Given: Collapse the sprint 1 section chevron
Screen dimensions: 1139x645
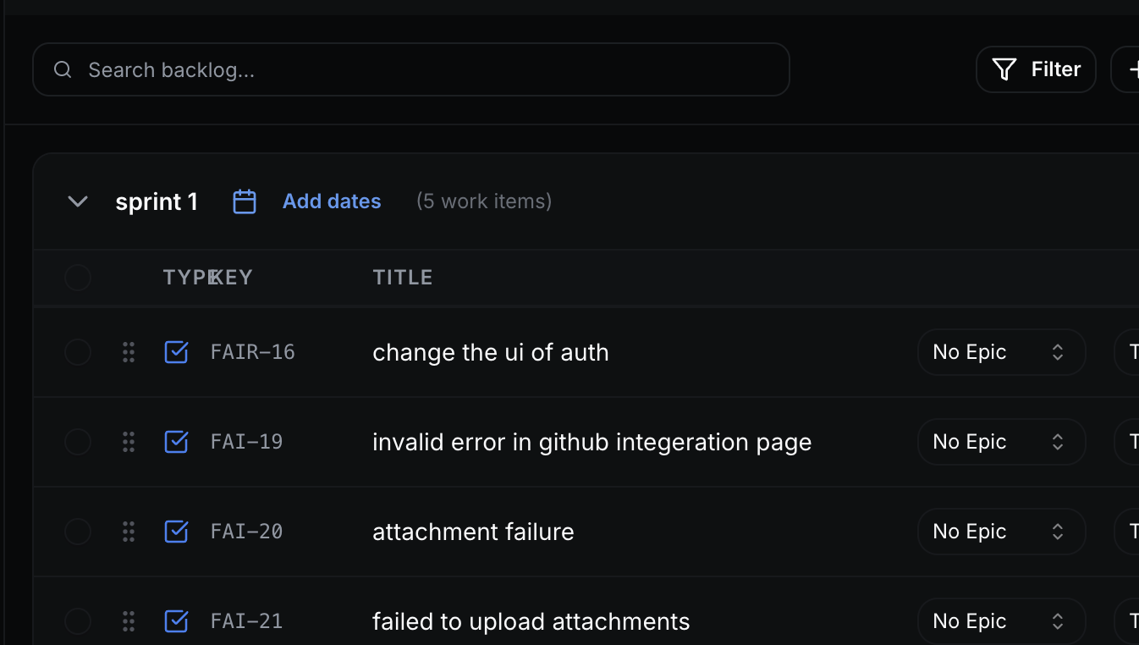Looking at the screenshot, I should coord(78,201).
